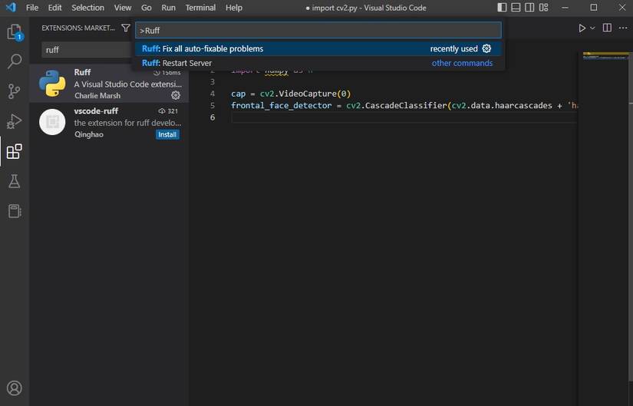Toggle the primary side bar layout
This screenshot has height=406, width=633.
[x=502, y=8]
